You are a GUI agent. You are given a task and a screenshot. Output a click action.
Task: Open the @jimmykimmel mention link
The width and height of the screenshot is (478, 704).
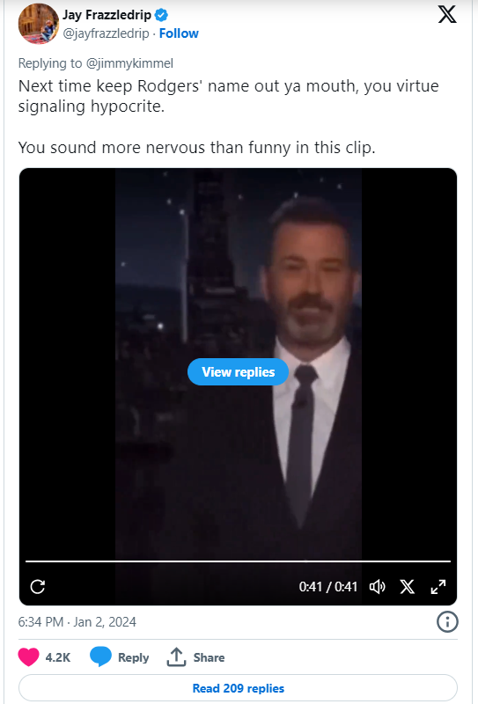click(x=129, y=63)
